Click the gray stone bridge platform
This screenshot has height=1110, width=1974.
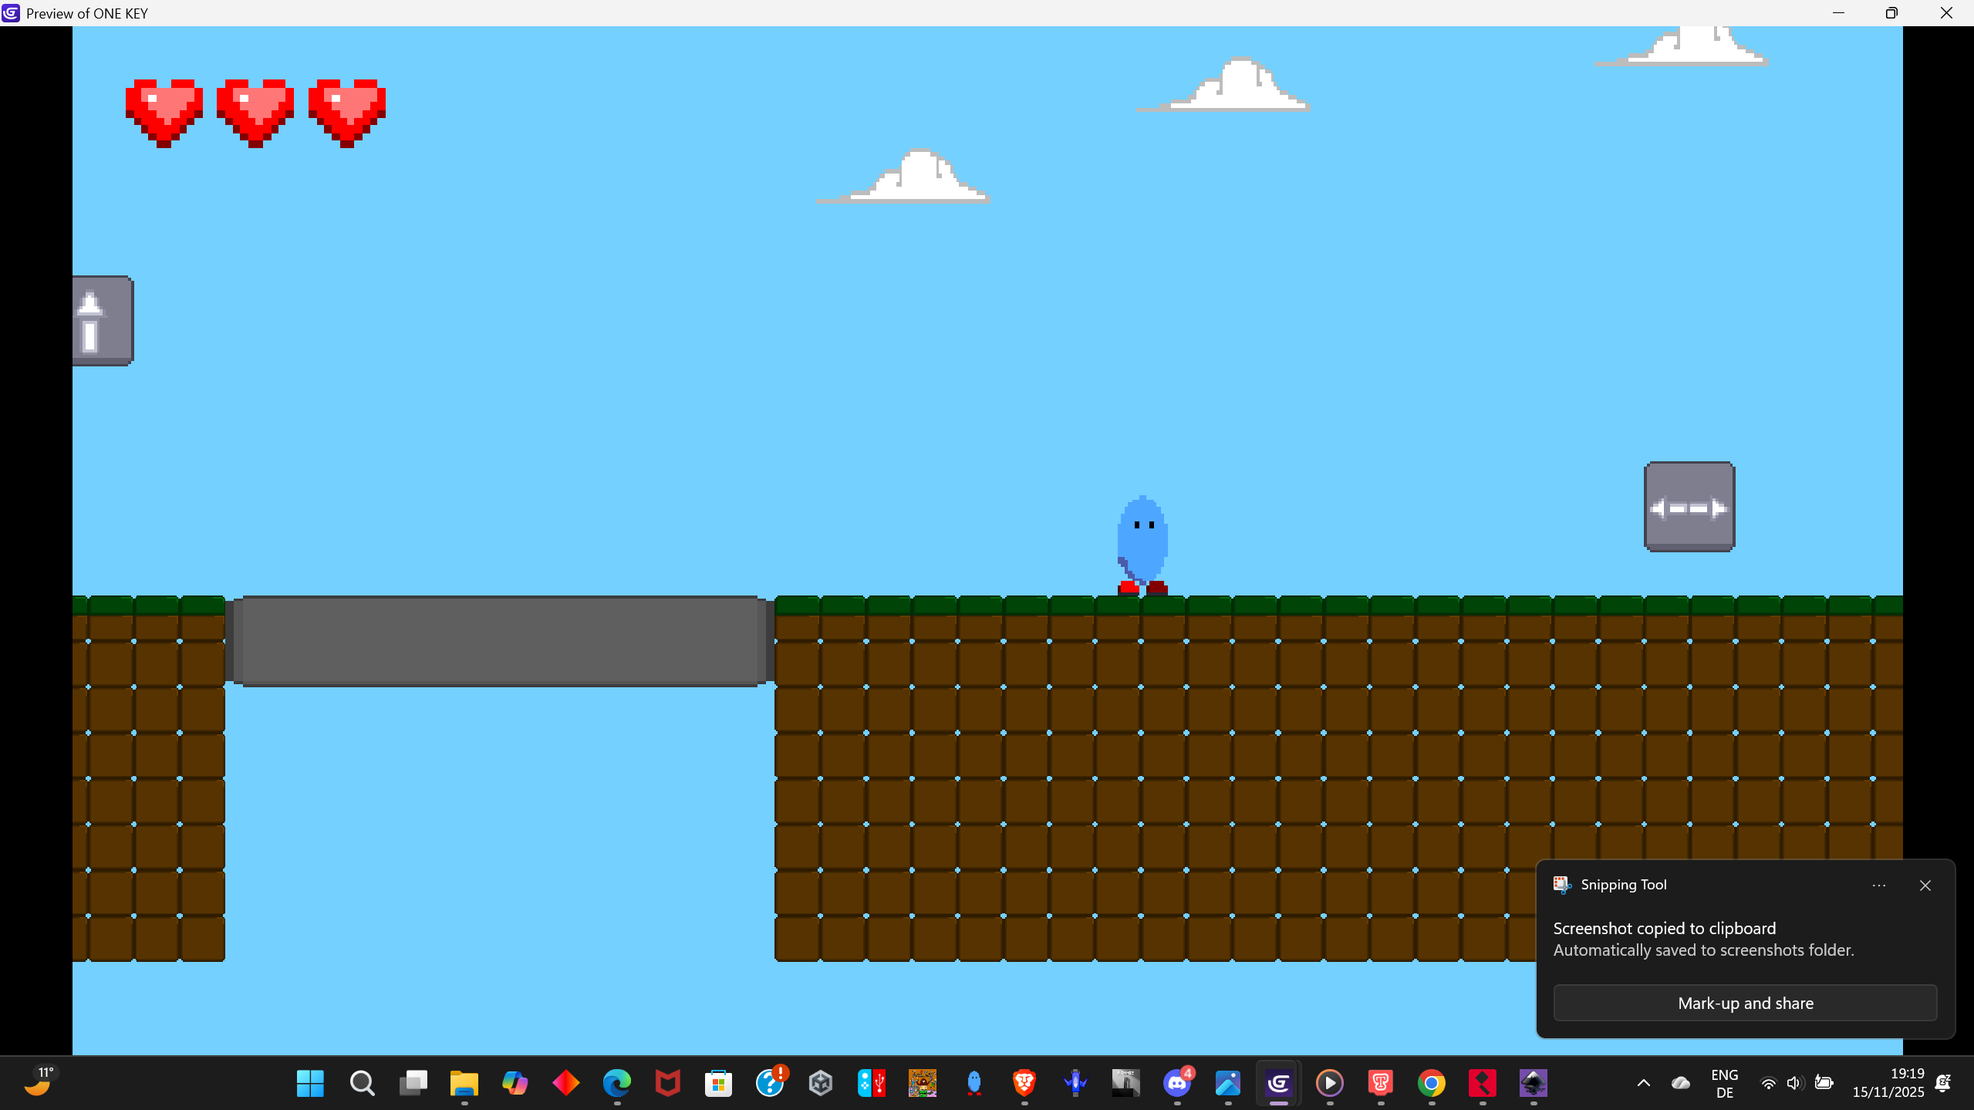click(500, 640)
